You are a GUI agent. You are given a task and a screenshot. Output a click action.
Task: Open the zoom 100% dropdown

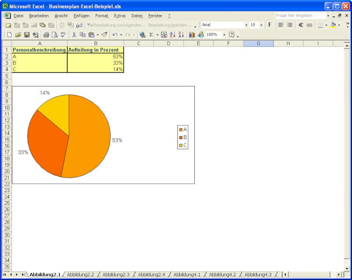[224, 35]
